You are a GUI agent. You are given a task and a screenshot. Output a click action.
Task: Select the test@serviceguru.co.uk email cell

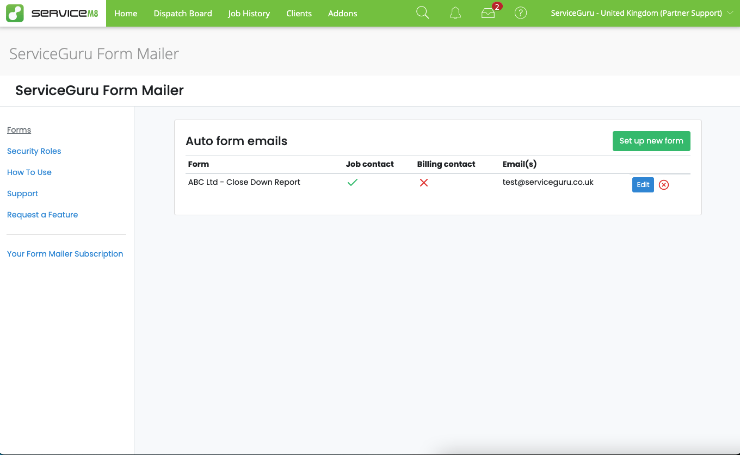(x=548, y=182)
